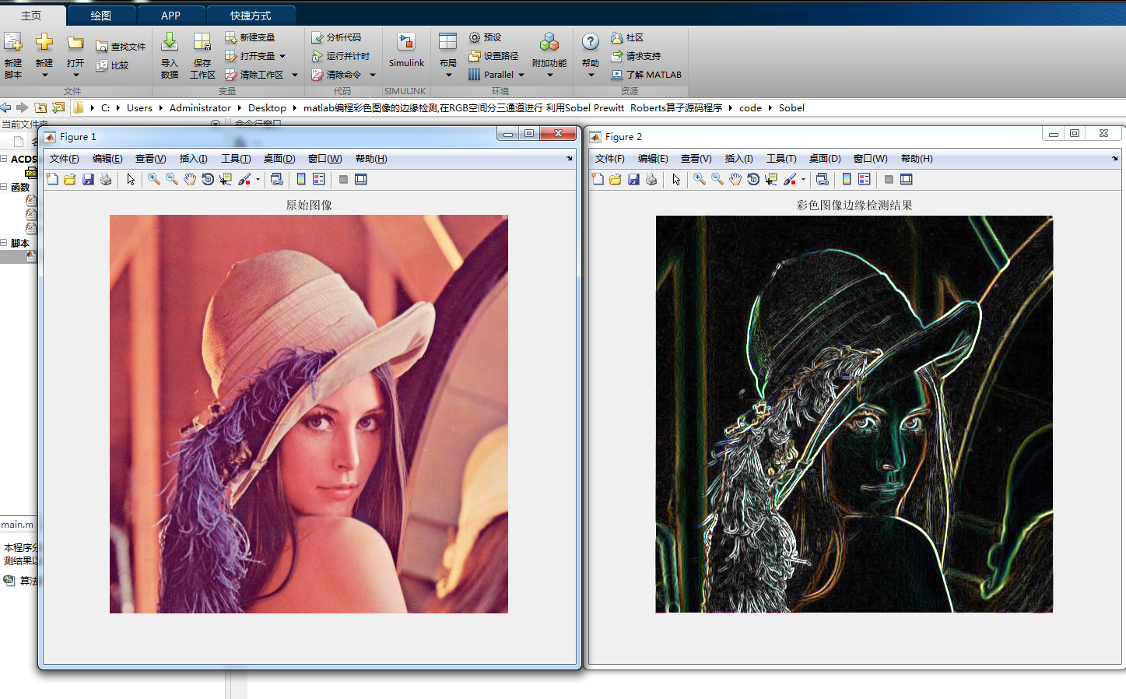Insert Colorbar in Figure 2
Image resolution: width=1126 pixels, height=699 pixels.
[847, 179]
